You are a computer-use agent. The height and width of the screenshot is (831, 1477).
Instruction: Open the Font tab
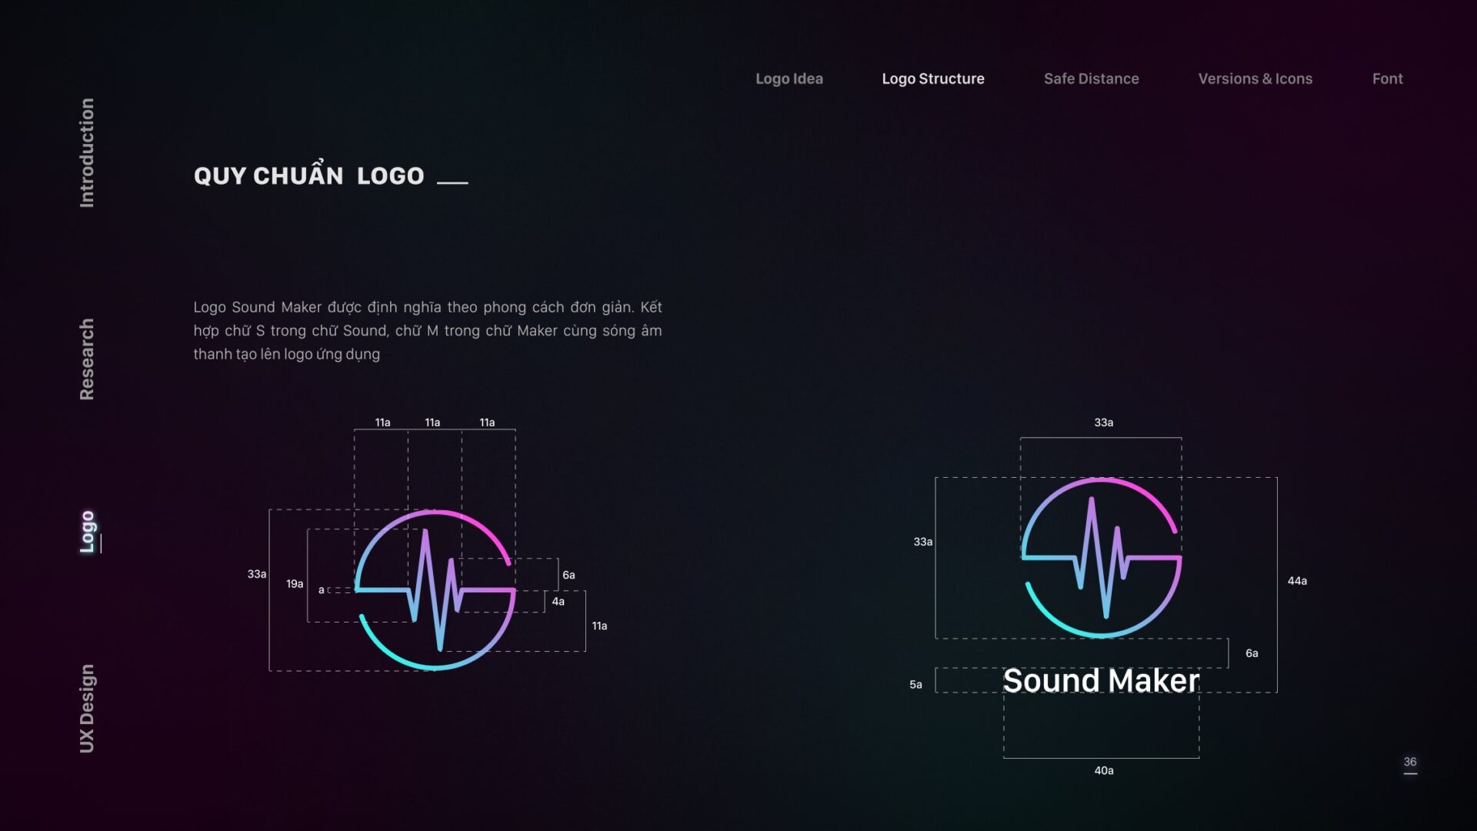1387,78
